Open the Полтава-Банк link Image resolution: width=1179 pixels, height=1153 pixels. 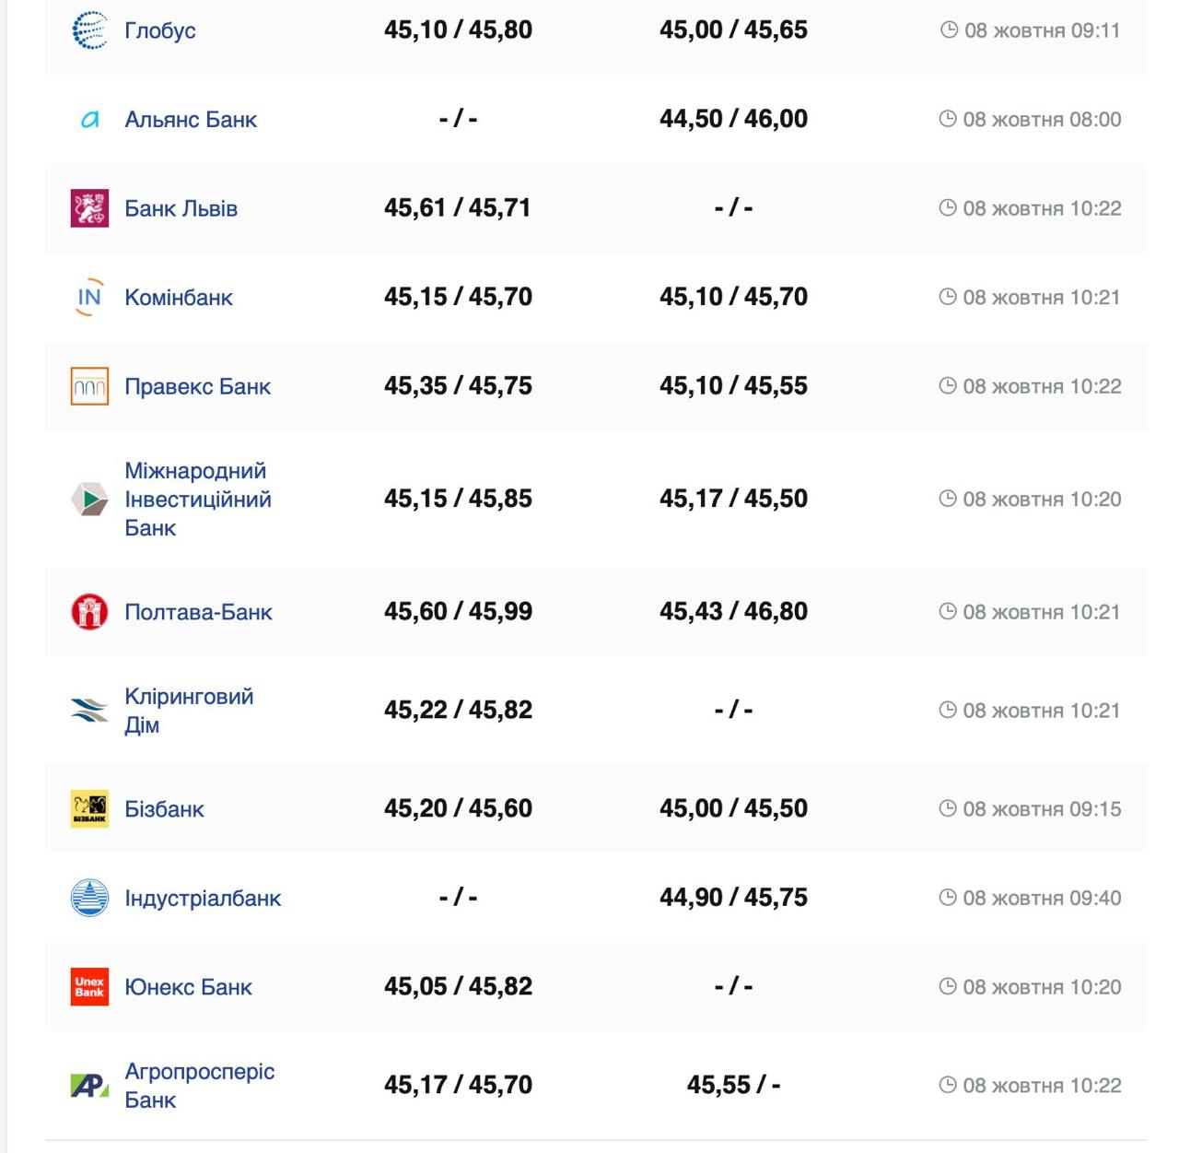click(x=198, y=612)
